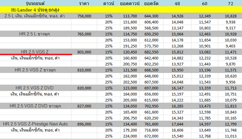Click the price cell 896,000
Screen dimensions: 242x139
[84, 124]
